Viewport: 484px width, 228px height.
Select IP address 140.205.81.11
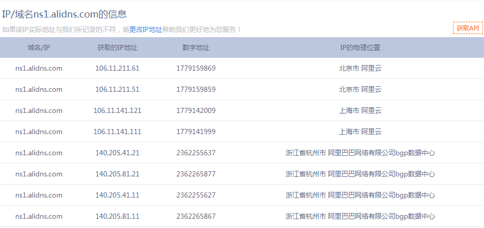(x=117, y=216)
